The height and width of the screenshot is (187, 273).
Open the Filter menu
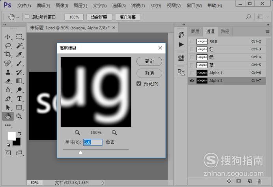click(x=138, y=6)
